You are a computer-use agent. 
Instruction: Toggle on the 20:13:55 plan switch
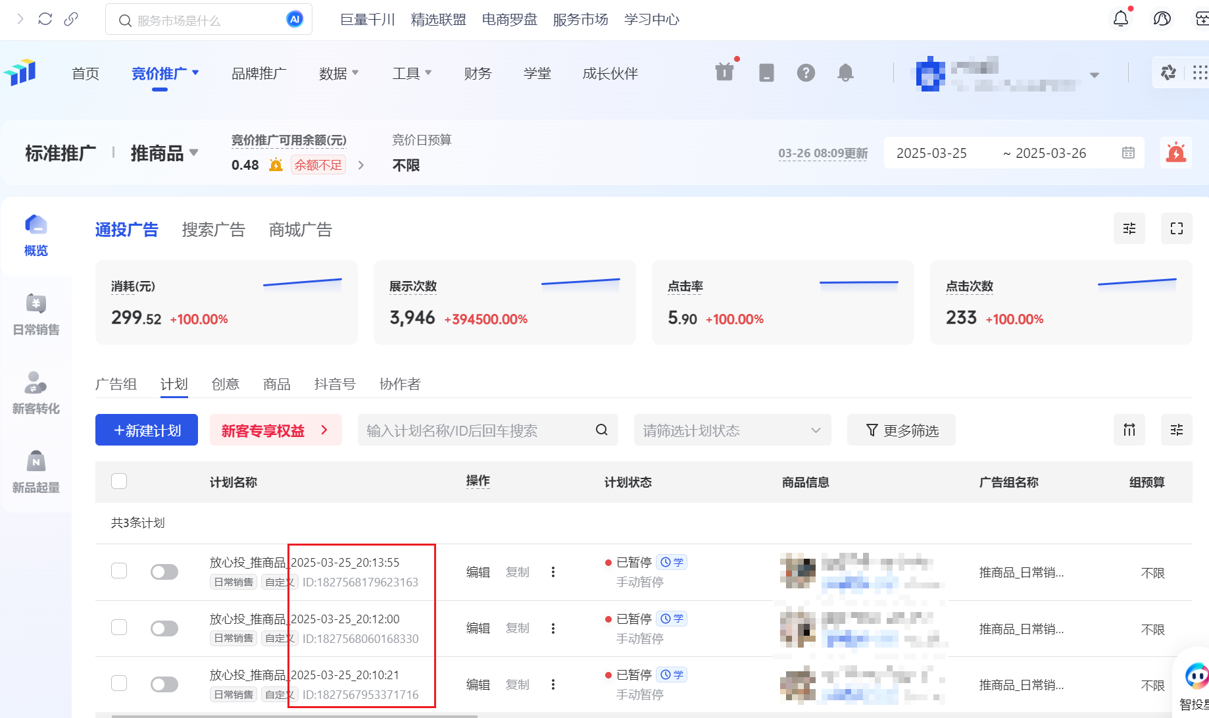(x=164, y=572)
